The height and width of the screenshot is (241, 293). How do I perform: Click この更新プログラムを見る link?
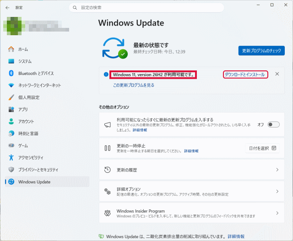pyautogui.click(x=134, y=85)
